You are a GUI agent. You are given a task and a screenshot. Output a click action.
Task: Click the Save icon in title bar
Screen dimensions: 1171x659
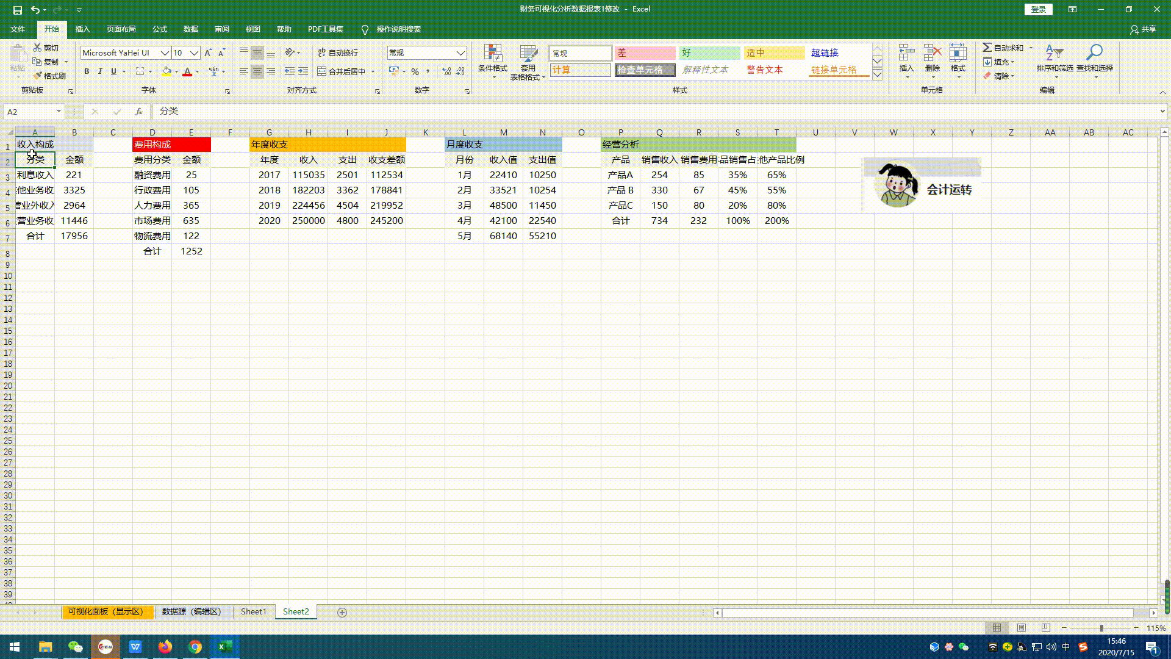17,9
